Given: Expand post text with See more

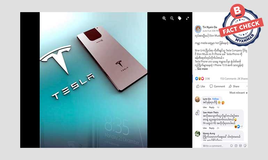Looking at the screenshot, I should (x=202, y=69).
